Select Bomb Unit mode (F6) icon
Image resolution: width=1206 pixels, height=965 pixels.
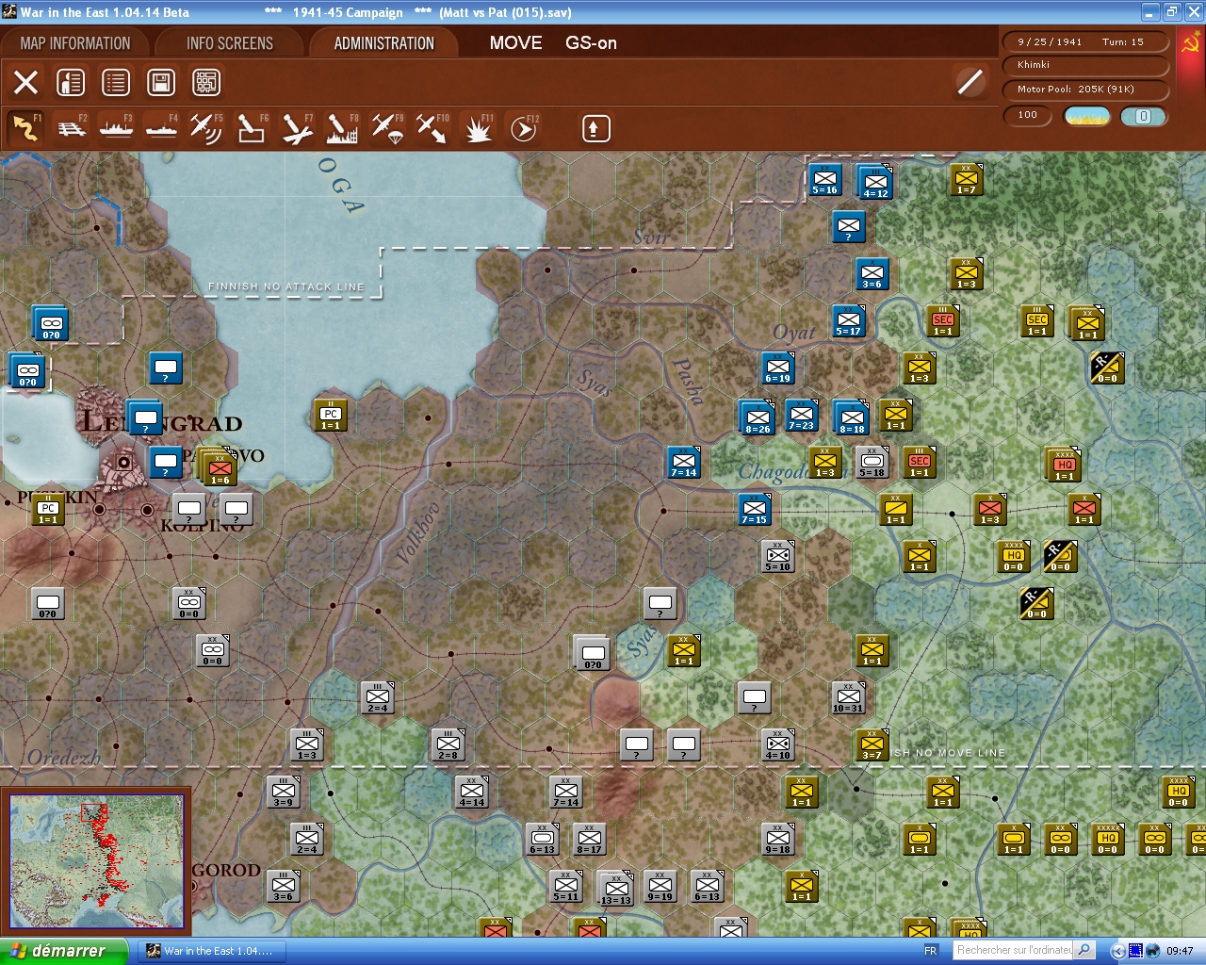click(x=252, y=128)
